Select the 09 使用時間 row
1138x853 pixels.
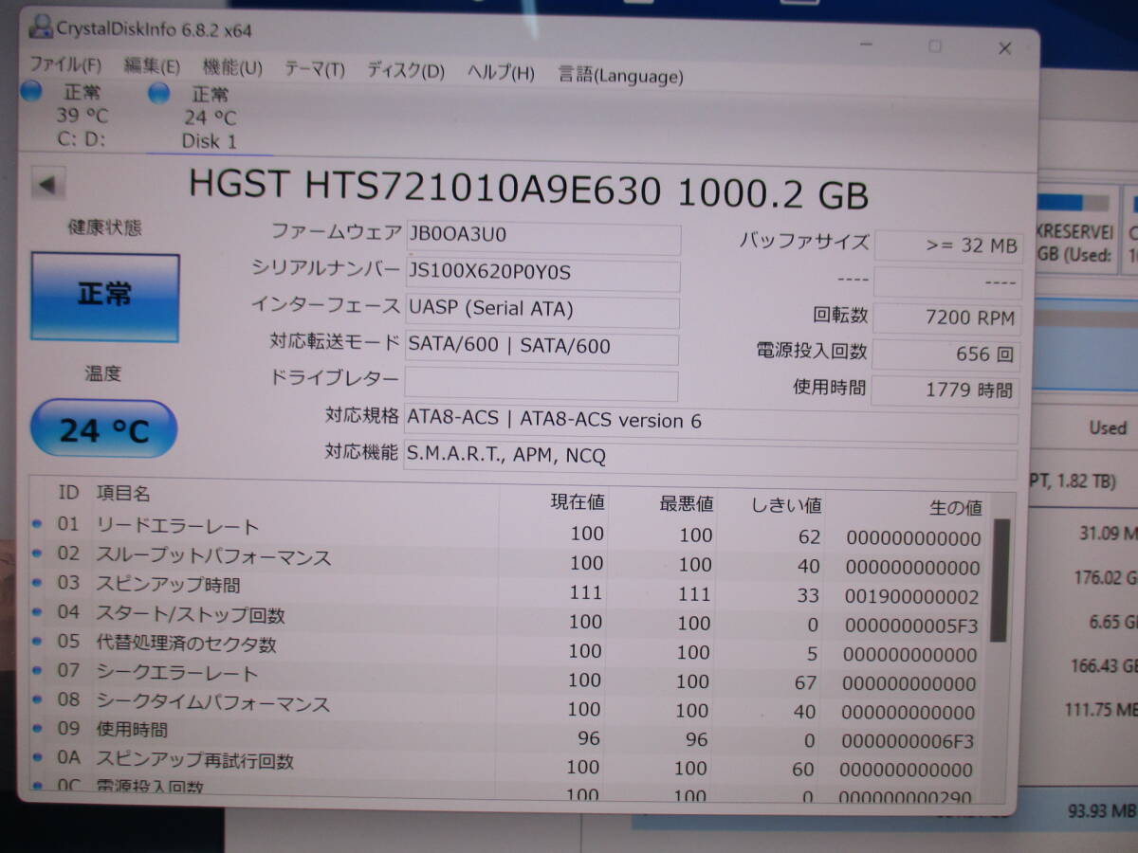(507, 735)
